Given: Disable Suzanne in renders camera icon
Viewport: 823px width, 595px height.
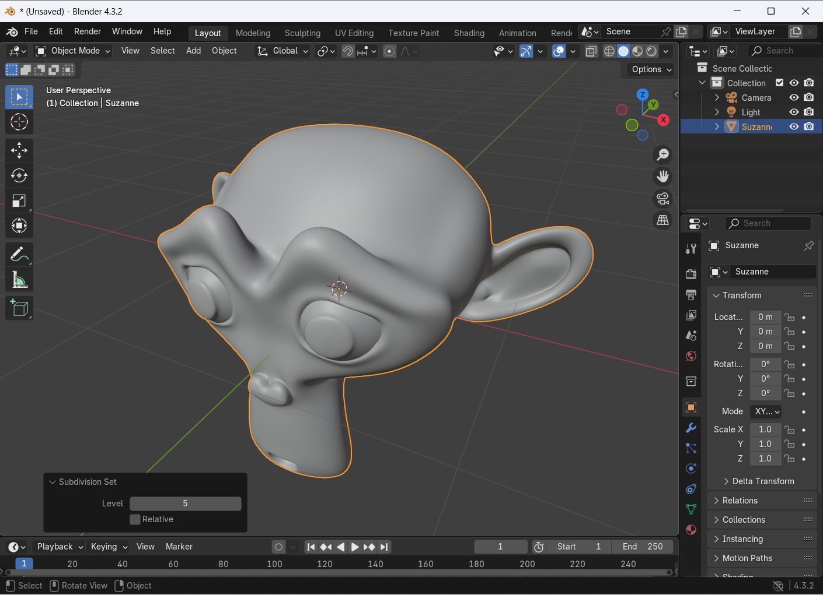Looking at the screenshot, I should (x=809, y=126).
